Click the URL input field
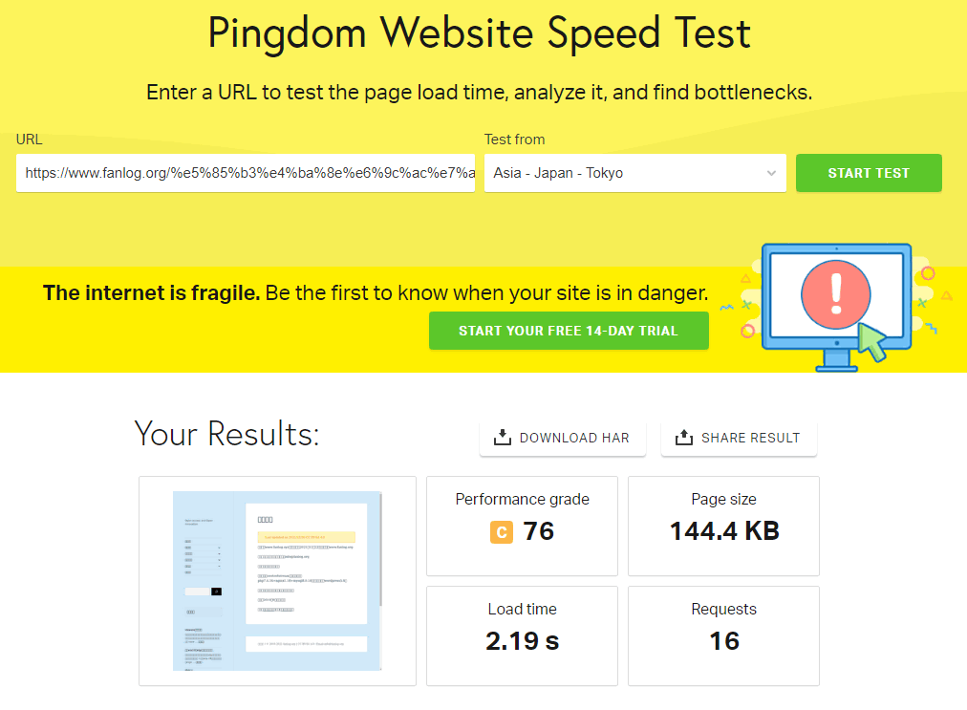Screen dimensions: 967x710 point(246,173)
